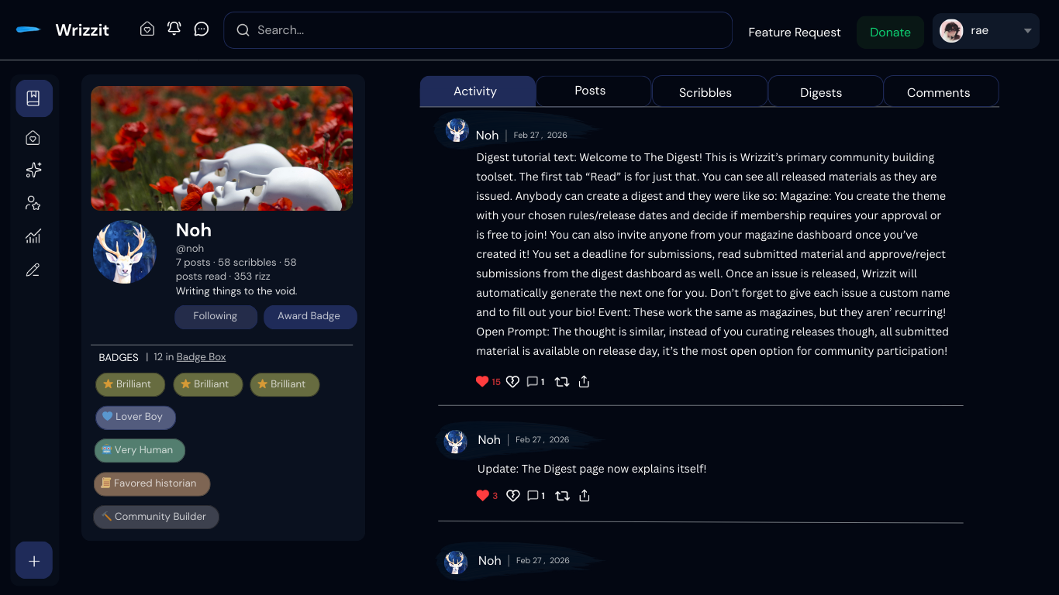
Task: Repost the 'Digest page now explains itself' update
Action: pos(563,496)
